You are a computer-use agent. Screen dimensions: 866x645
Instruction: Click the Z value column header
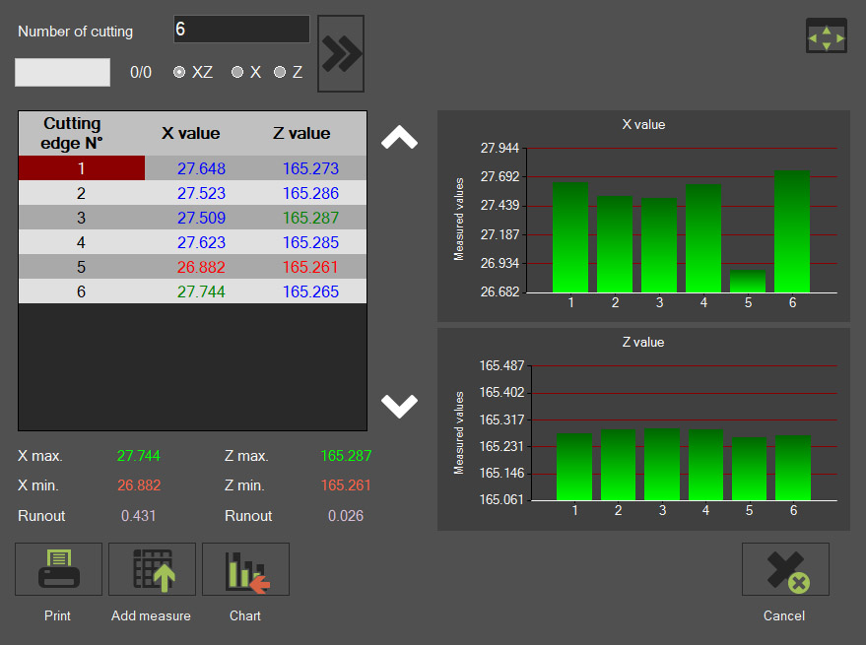301,134
